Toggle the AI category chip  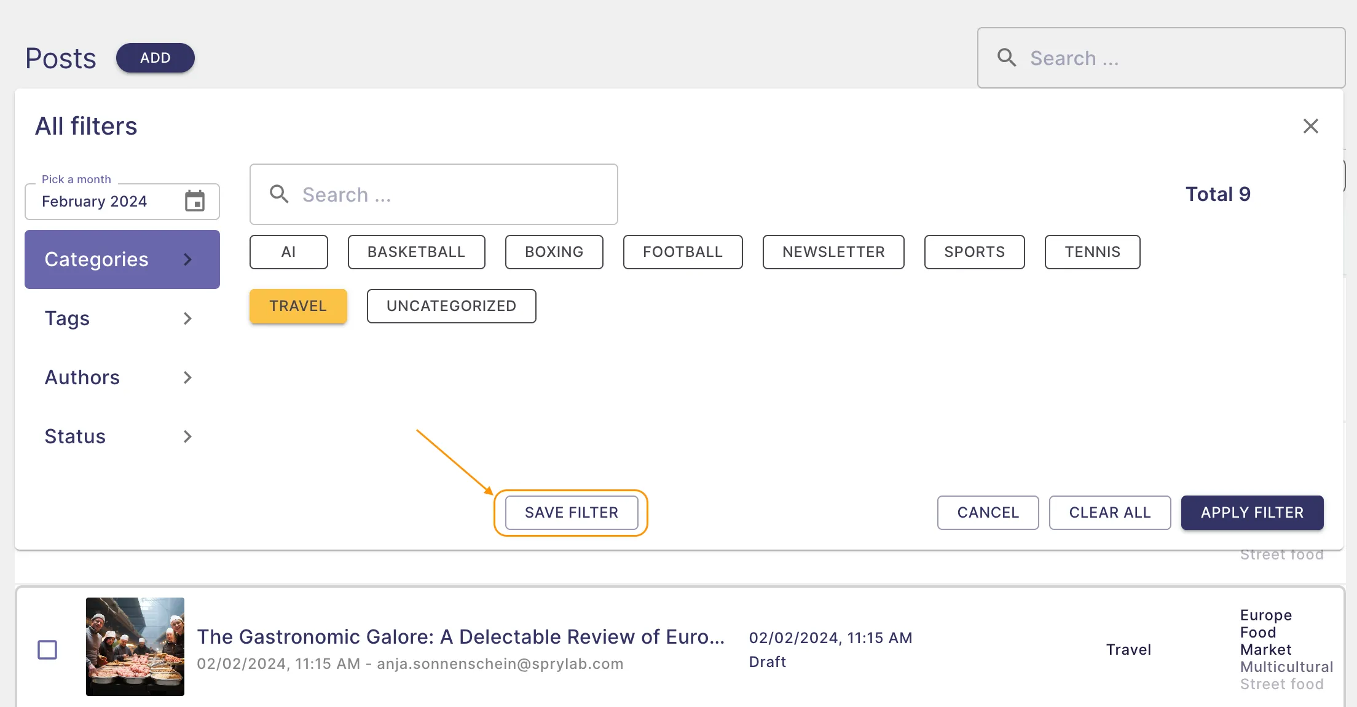pos(289,252)
